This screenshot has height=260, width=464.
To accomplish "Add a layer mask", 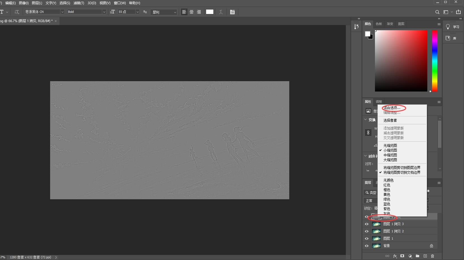I will (x=402, y=256).
